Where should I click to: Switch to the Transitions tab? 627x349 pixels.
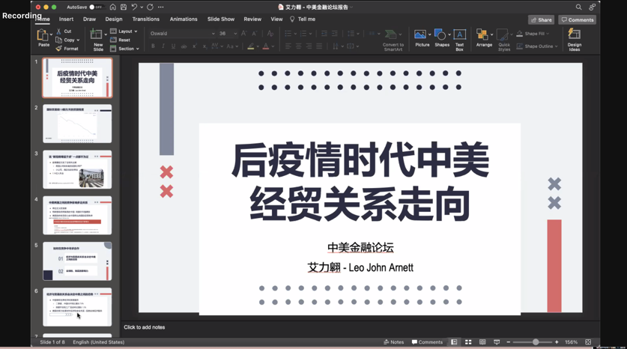[x=145, y=19]
